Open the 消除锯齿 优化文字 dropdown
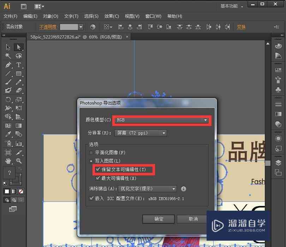Image resolution: width=286 pixels, height=247 pixels. click(x=148, y=189)
